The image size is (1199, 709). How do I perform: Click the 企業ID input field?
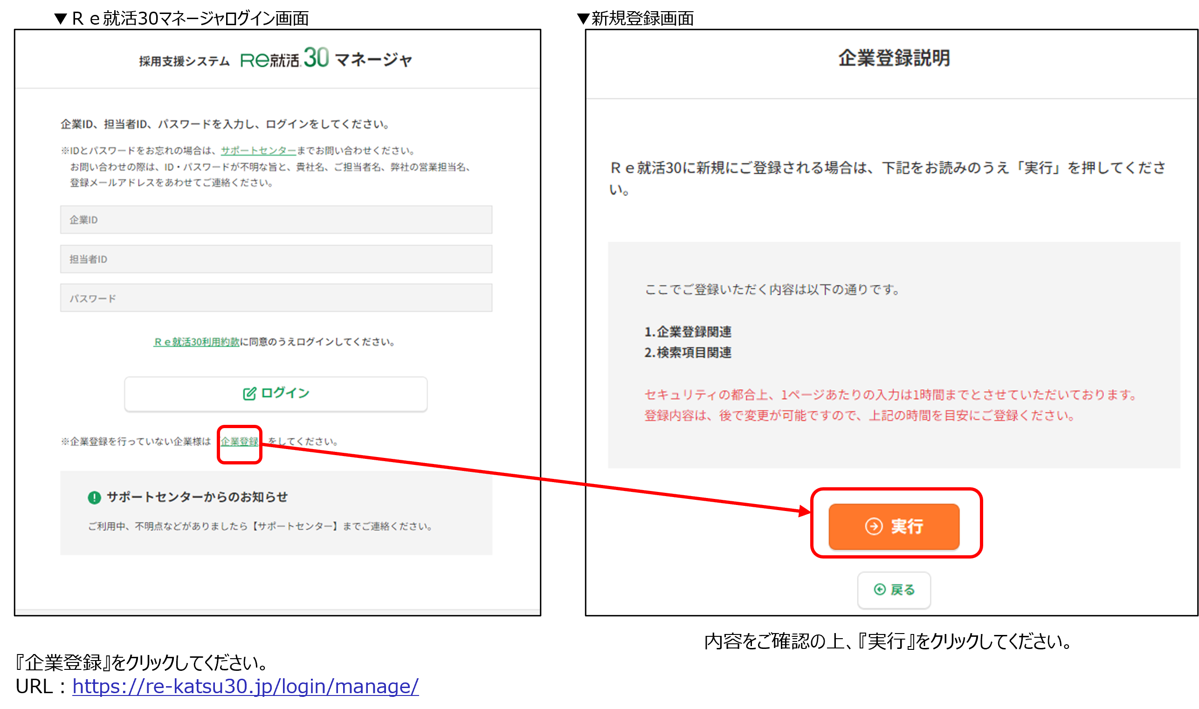(x=276, y=220)
